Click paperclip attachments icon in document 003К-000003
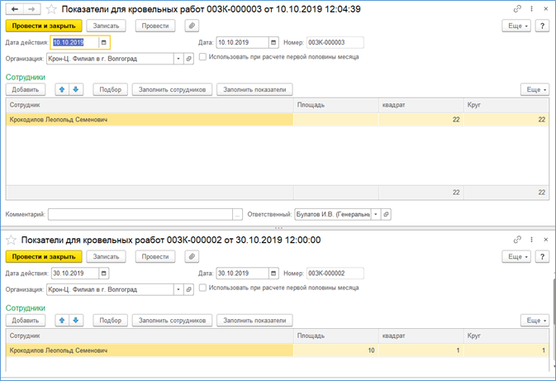 (192, 26)
